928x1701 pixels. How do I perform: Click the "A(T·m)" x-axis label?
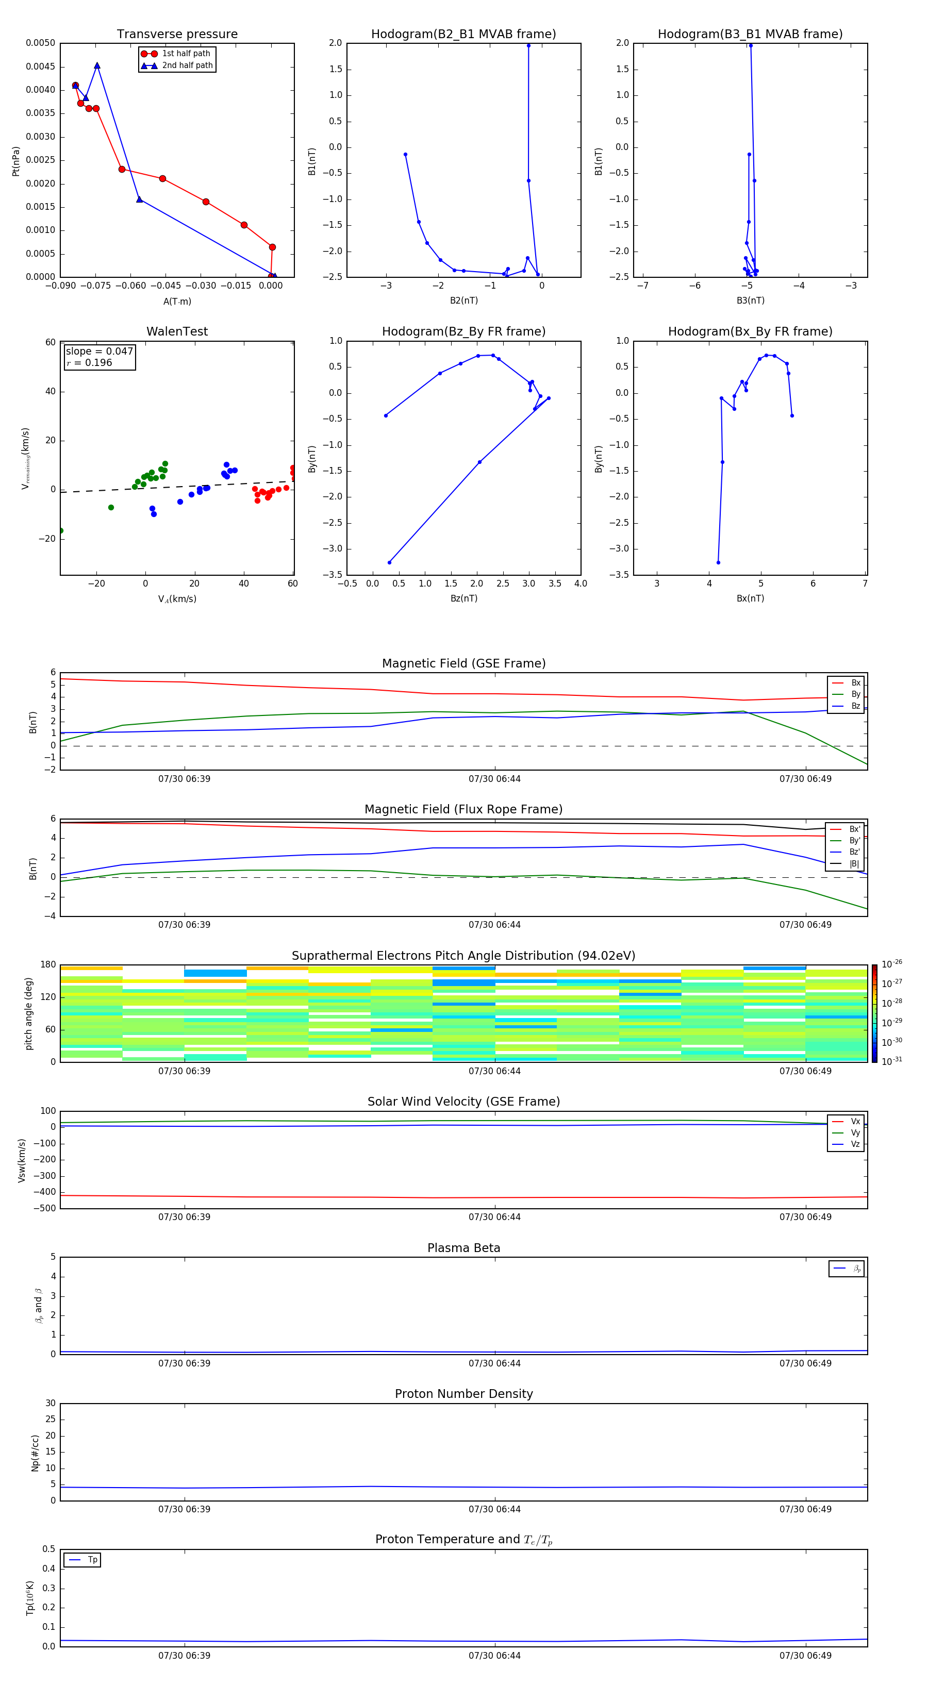pyautogui.click(x=177, y=302)
